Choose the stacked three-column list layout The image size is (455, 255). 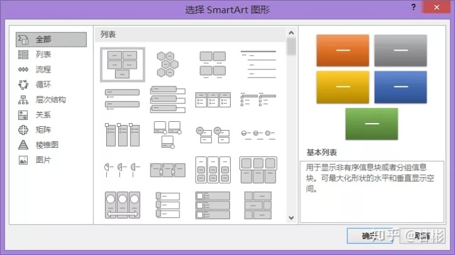[213, 170]
